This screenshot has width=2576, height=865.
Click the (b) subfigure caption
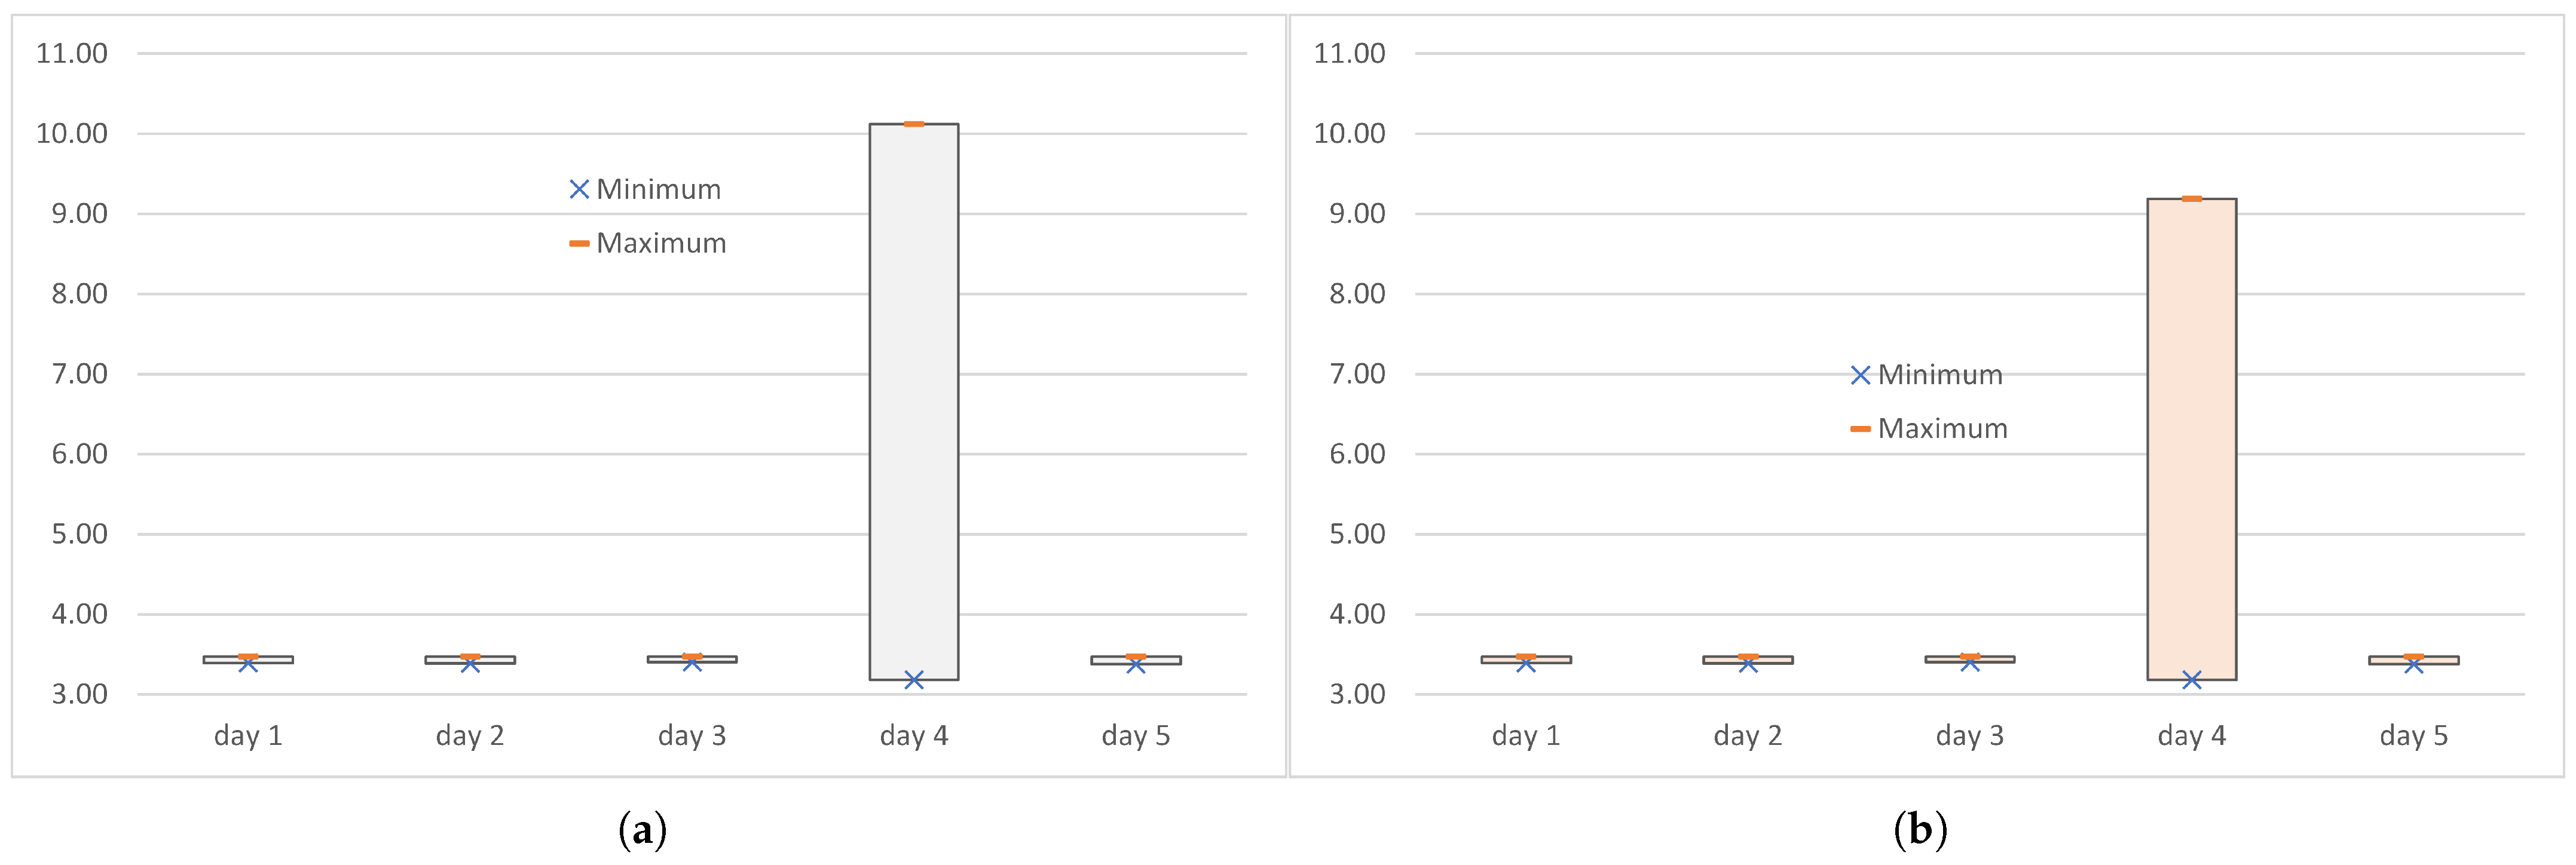coord(1921,830)
